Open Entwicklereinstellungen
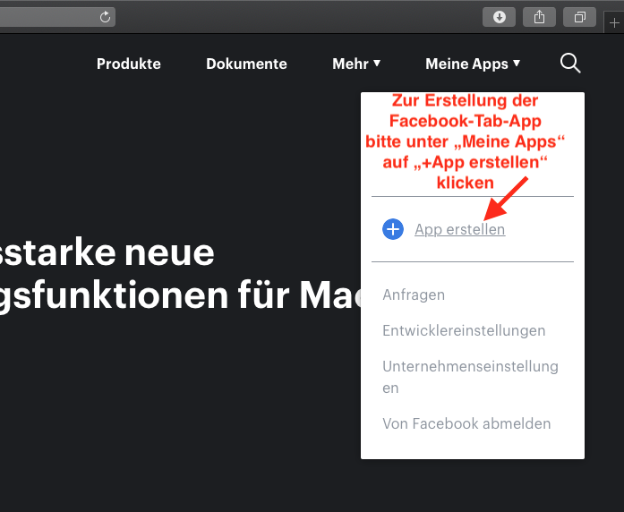Screen dimensions: 624x512 point(464,330)
